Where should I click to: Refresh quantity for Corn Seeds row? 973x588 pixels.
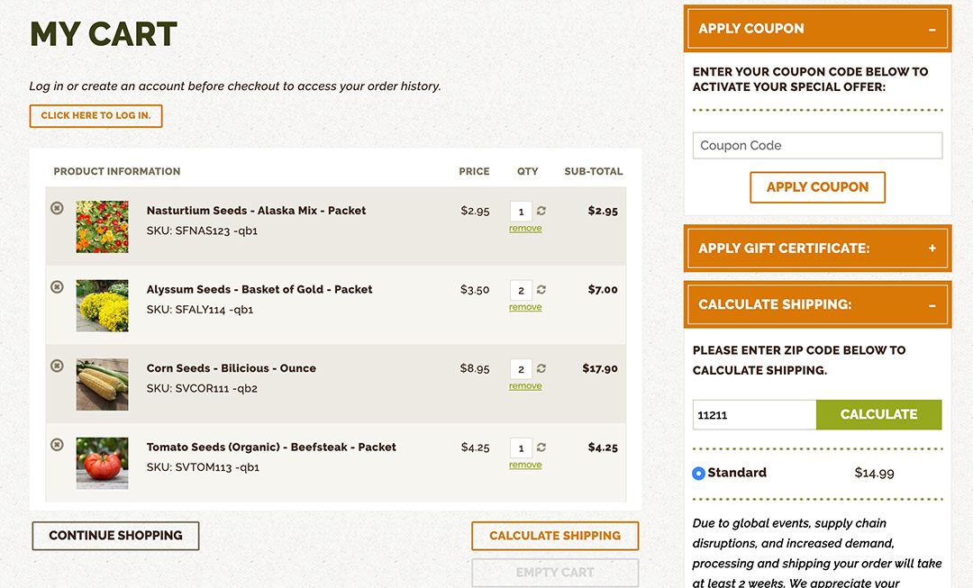(x=541, y=368)
